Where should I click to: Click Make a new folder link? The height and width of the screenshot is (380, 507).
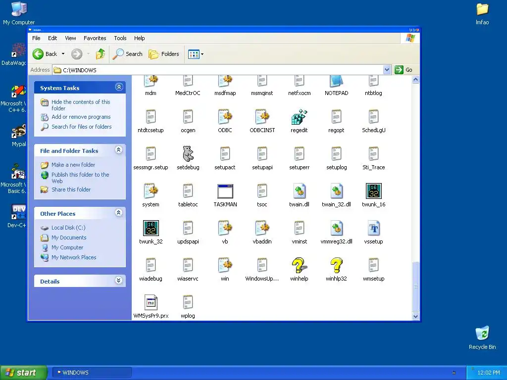(x=73, y=165)
